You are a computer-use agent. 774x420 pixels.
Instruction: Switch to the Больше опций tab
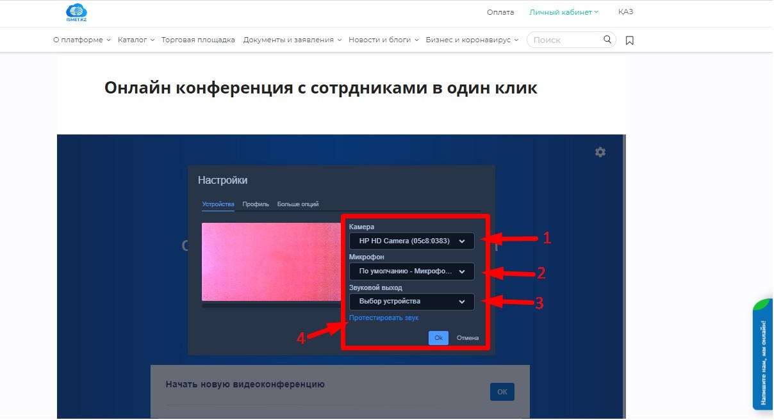(298, 204)
